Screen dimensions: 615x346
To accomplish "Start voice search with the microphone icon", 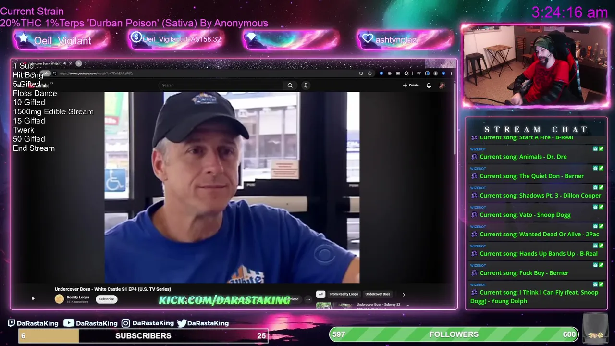I will (306, 86).
